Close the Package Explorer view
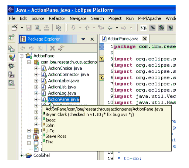 pyautogui.click(x=92, y=39)
